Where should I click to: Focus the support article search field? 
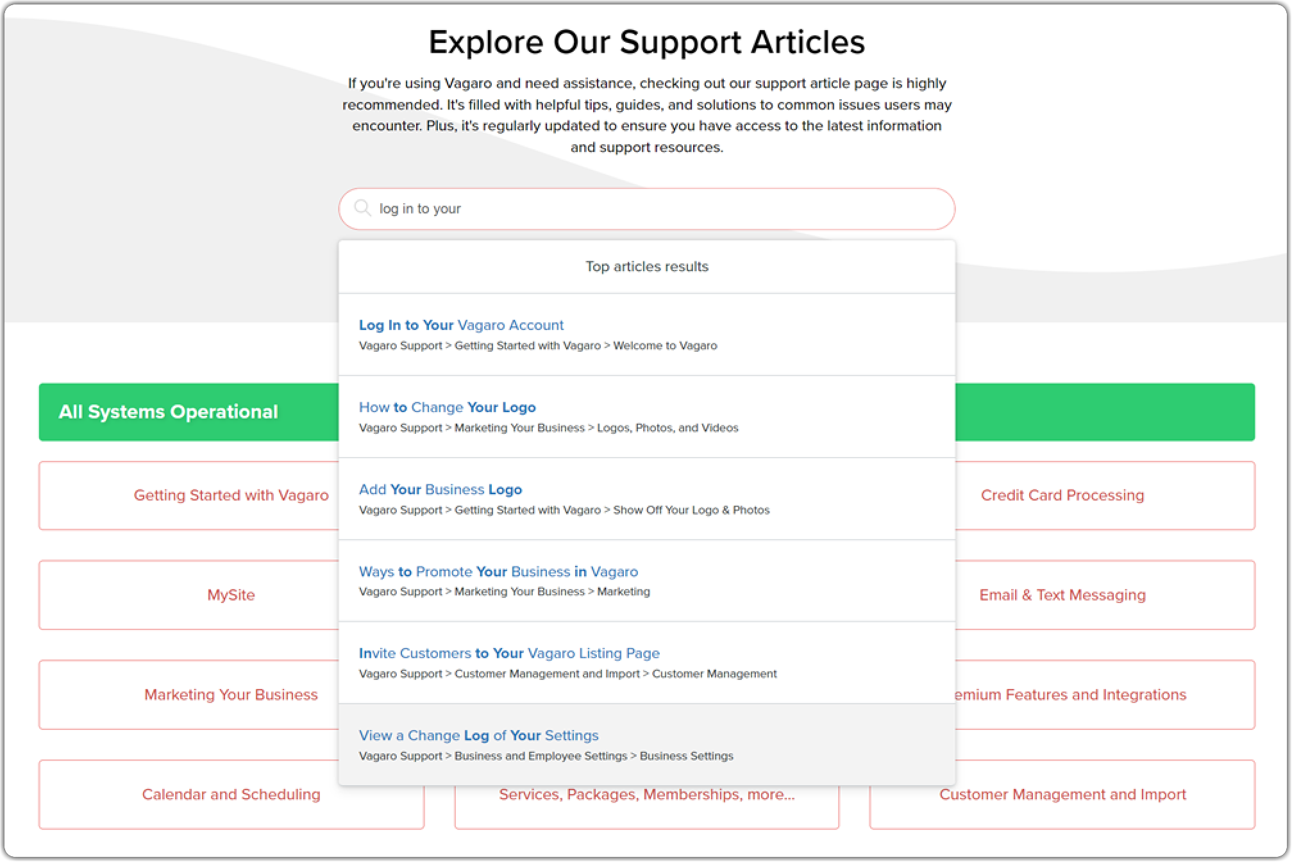click(646, 209)
